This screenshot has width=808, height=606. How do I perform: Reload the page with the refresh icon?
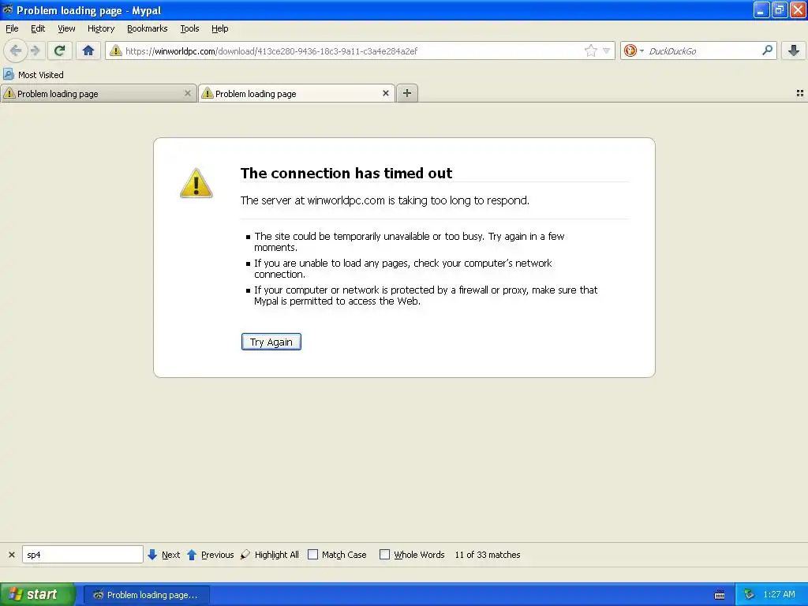point(59,50)
